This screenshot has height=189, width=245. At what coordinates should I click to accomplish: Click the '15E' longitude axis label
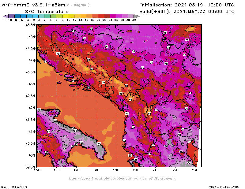[x=37, y=170]
